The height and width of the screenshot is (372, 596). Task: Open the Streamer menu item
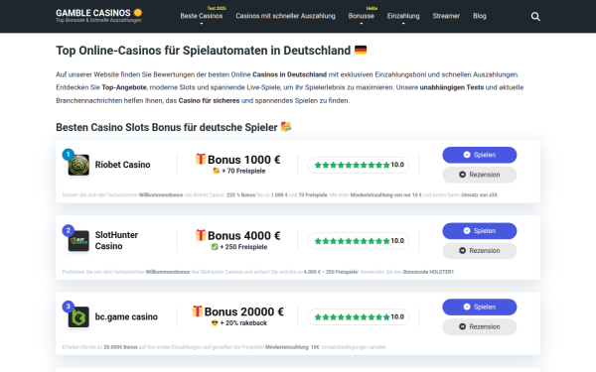click(x=446, y=16)
